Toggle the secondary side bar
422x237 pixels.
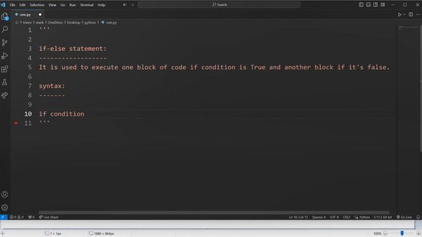pyautogui.click(x=375, y=5)
